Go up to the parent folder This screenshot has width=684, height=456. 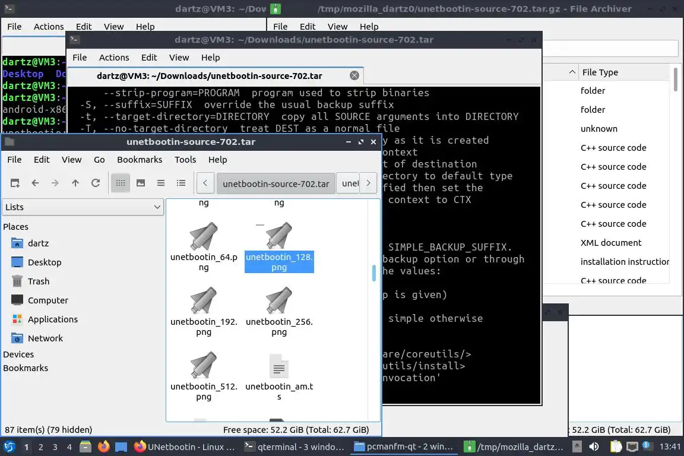(x=75, y=183)
